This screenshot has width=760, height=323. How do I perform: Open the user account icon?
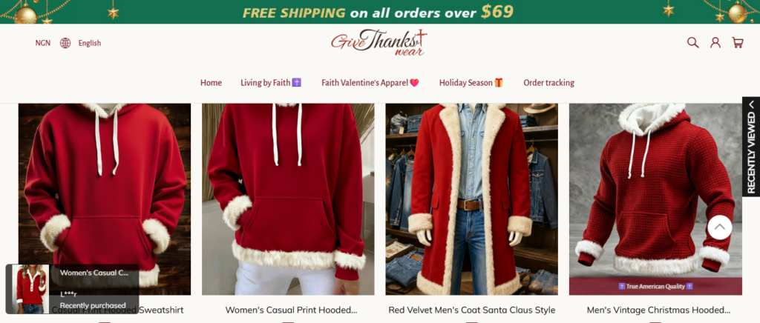715,42
